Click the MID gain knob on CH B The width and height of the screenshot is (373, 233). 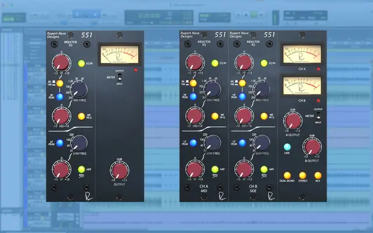point(244,116)
